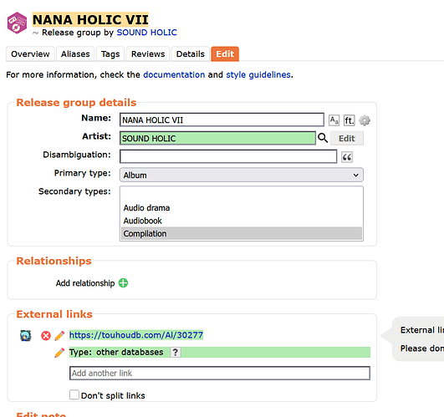Open help for other databases type

click(x=176, y=353)
